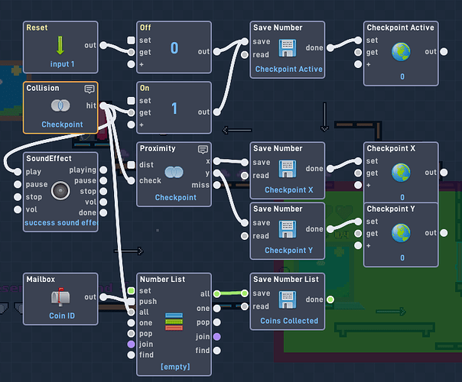Screen dimensions: 462x382
Task: Click the speaker icon in SoundEffect node
Action: [x=60, y=190]
